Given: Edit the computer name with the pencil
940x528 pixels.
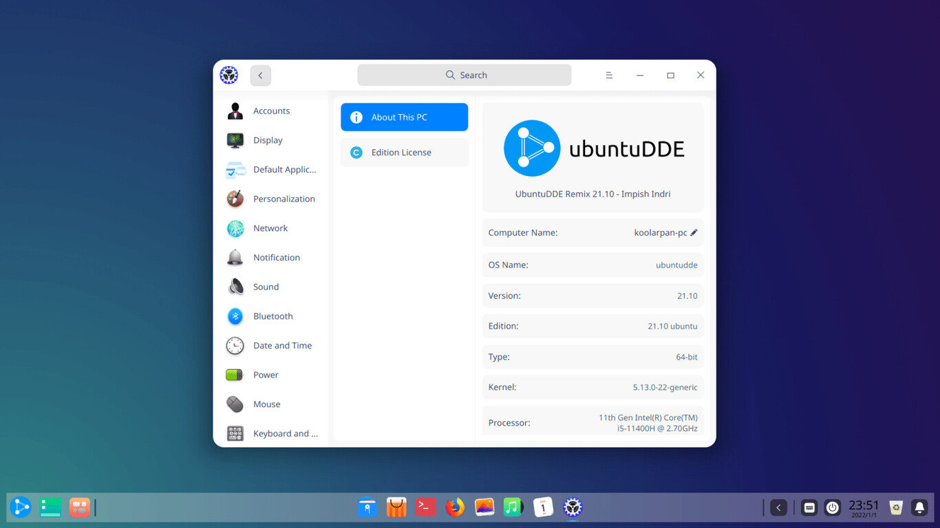Looking at the screenshot, I should pos(694,232).
